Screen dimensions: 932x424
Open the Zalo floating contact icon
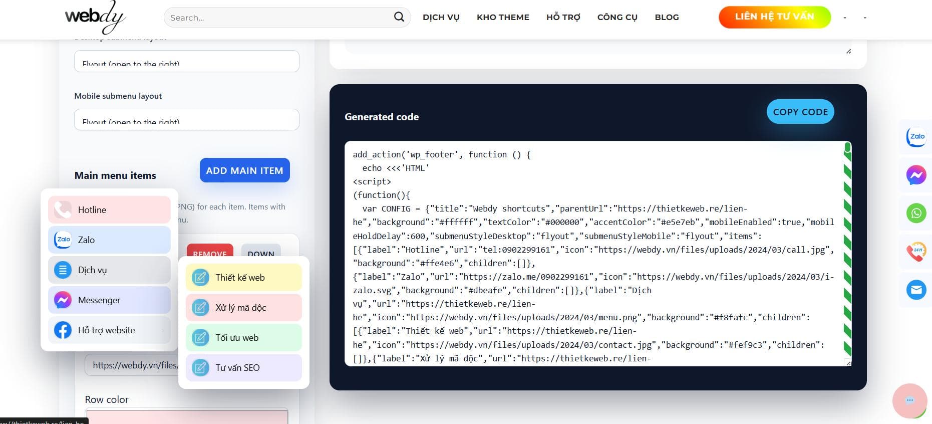pyautogui.click(x=916, y=137)
